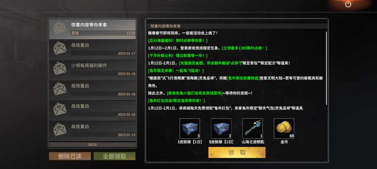Click the green 兔年限定胶囊转盘 link text

pos(243,78)
